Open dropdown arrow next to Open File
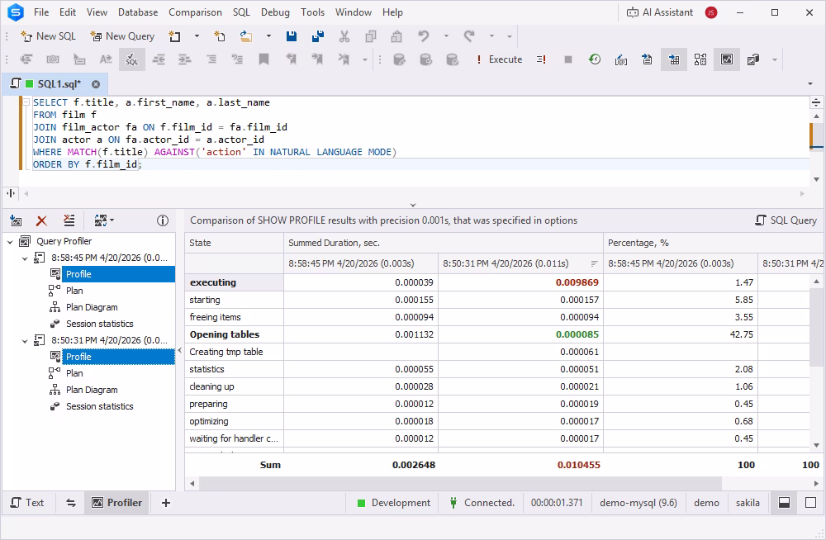 pos(268,36)
